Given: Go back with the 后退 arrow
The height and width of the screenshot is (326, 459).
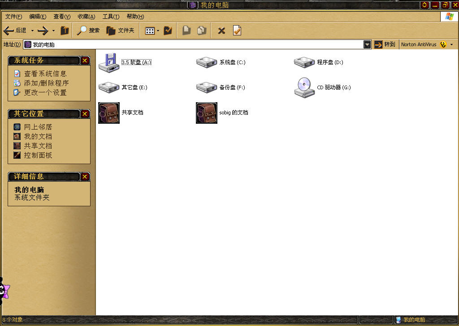Looking at the screenshot, I should [15, 30].
